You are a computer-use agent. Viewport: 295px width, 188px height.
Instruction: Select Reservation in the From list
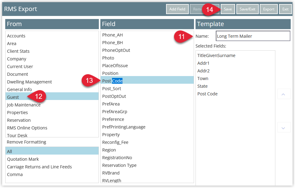click(52, 120)
